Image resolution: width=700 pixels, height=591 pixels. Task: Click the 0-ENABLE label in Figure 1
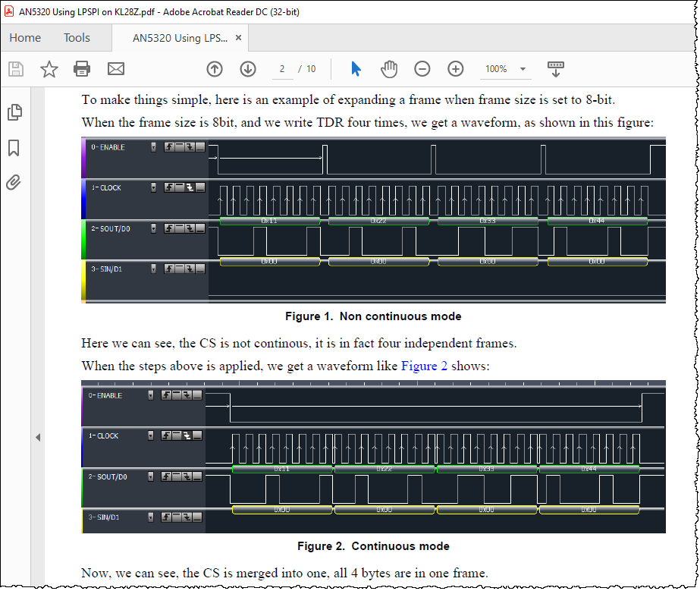[x=108, y=147]
